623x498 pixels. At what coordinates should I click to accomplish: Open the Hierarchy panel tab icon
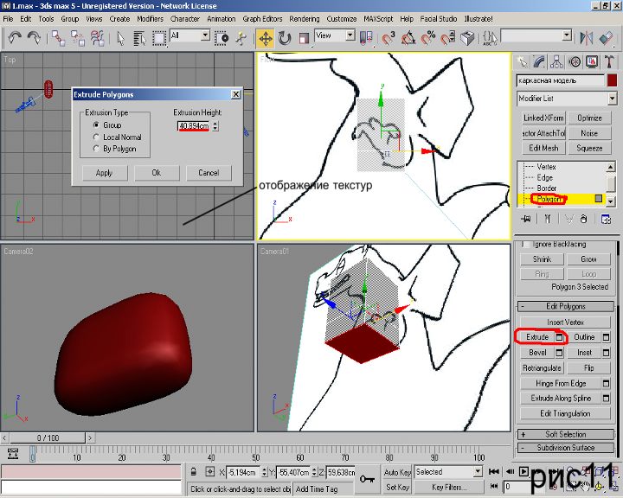[556, 61]
